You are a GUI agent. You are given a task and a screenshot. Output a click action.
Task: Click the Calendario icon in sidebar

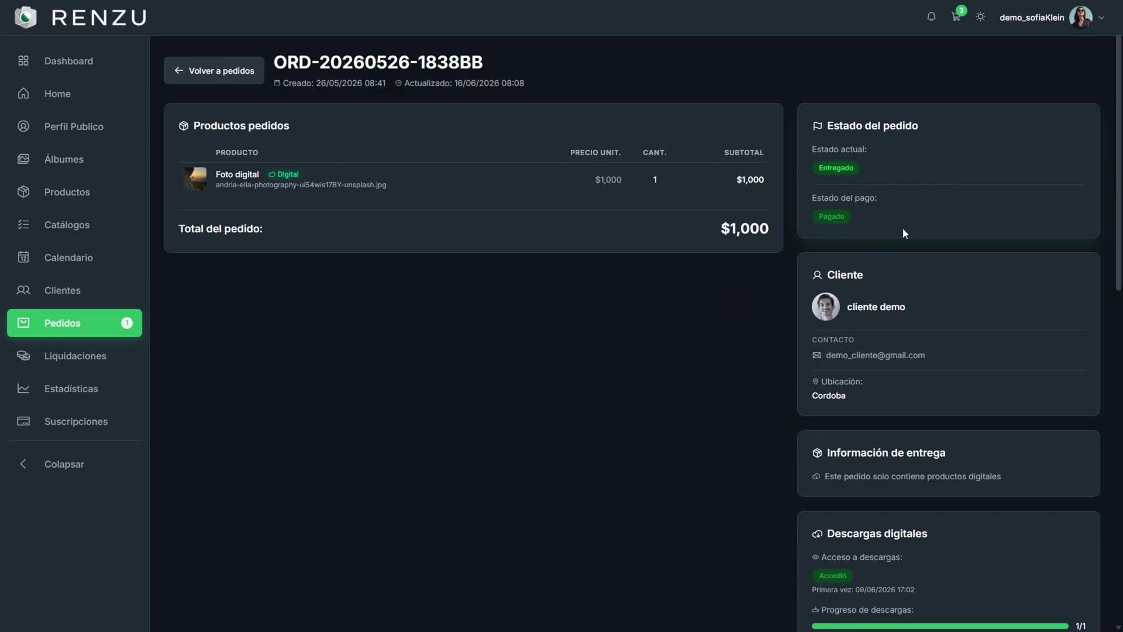pos(23,257)
